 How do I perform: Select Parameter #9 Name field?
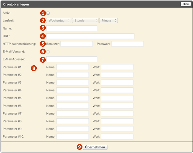(x=73, y=129)
